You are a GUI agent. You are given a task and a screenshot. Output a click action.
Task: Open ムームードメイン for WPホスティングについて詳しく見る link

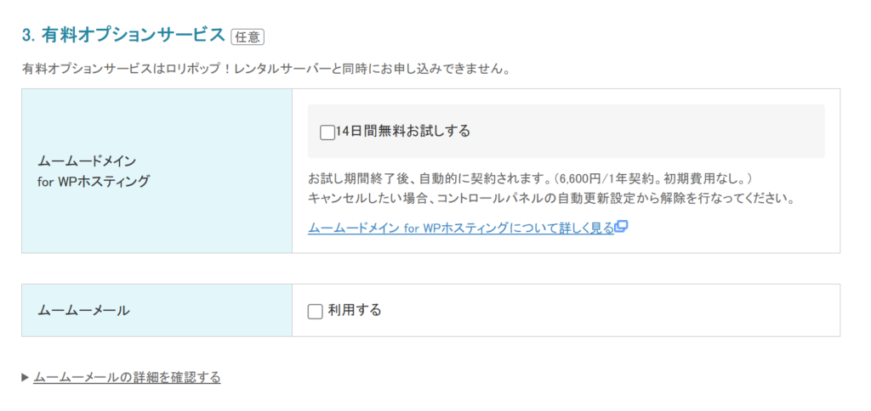coord(460,228)
